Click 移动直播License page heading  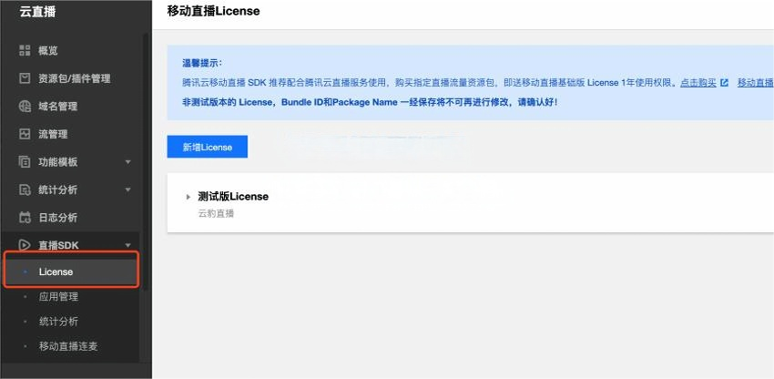pyautogui.click(x=213, y=11)
